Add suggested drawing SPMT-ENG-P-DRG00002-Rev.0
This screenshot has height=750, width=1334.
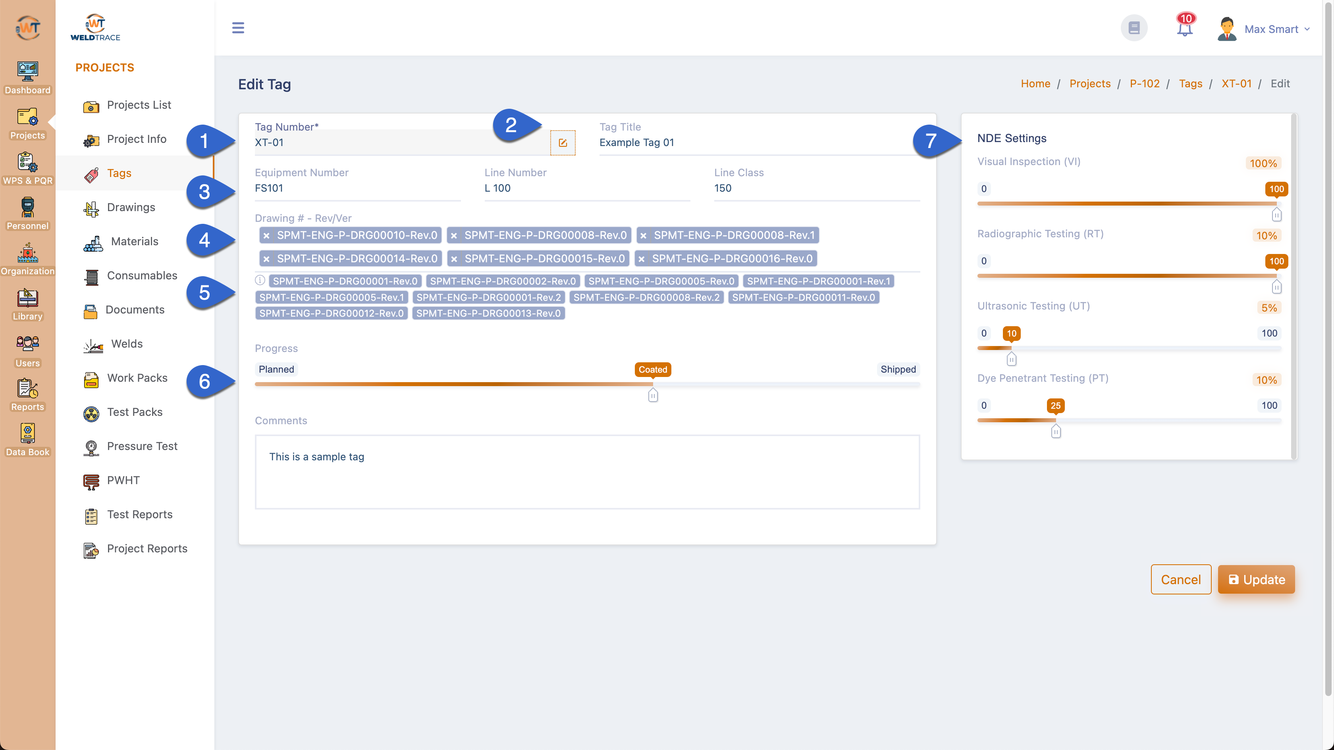(x=502, y=281)
